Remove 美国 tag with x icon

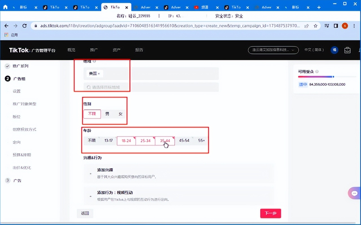click(x=99, y=73)
